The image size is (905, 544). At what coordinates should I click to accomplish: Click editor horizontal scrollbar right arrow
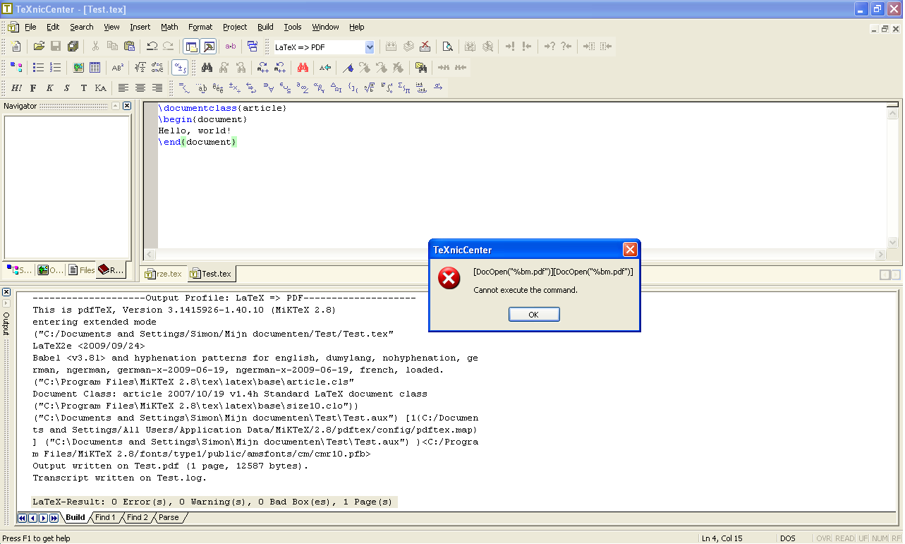click(x=880, y=255)
